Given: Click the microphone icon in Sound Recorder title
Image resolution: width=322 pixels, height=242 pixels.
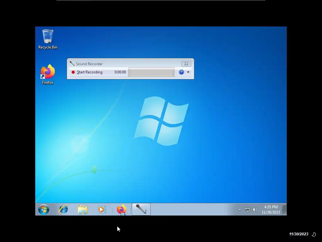Looking at the screenshot, I should point(72,64).
